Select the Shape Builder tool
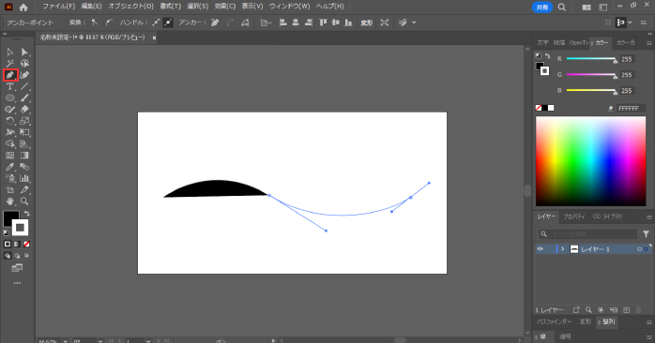The height and width of the screenshot is (343, 655). coord(10,144)
